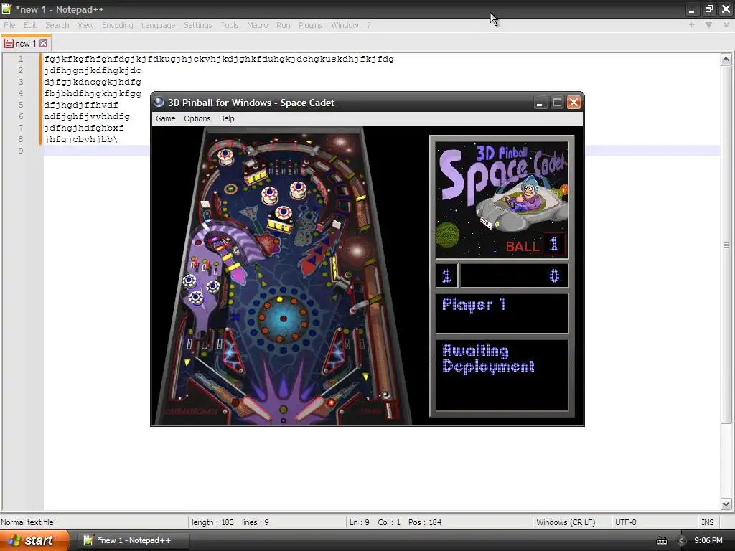Click line number 5 in the margin
Screen dimensions: 735x551
tap(21, 105)
